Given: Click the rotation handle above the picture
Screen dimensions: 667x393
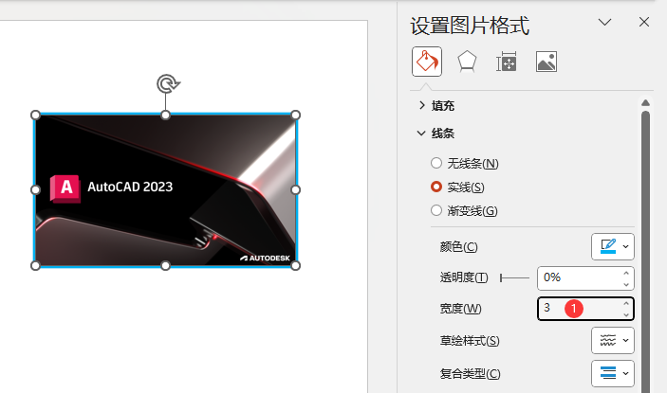Looking at the screenshot, I should click(x=168, y=83).
